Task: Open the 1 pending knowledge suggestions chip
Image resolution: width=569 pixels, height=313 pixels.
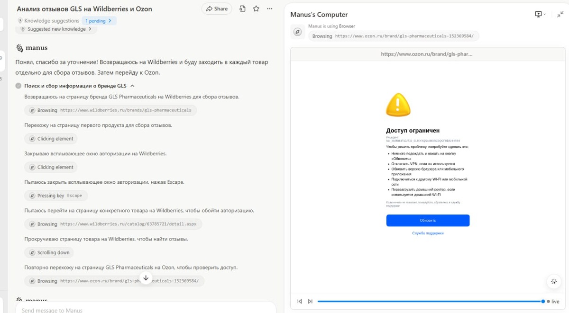Action: click(x=99, y=21)
